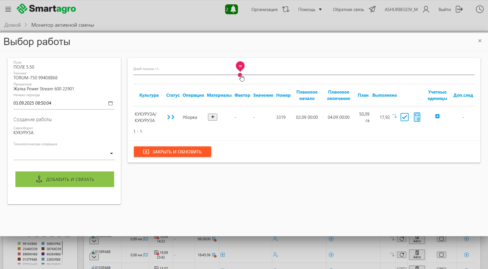Click the blue plus in Учетные единицы column
Image resolution: width=488 pixels, height=269 pixels.
[437, 116]
